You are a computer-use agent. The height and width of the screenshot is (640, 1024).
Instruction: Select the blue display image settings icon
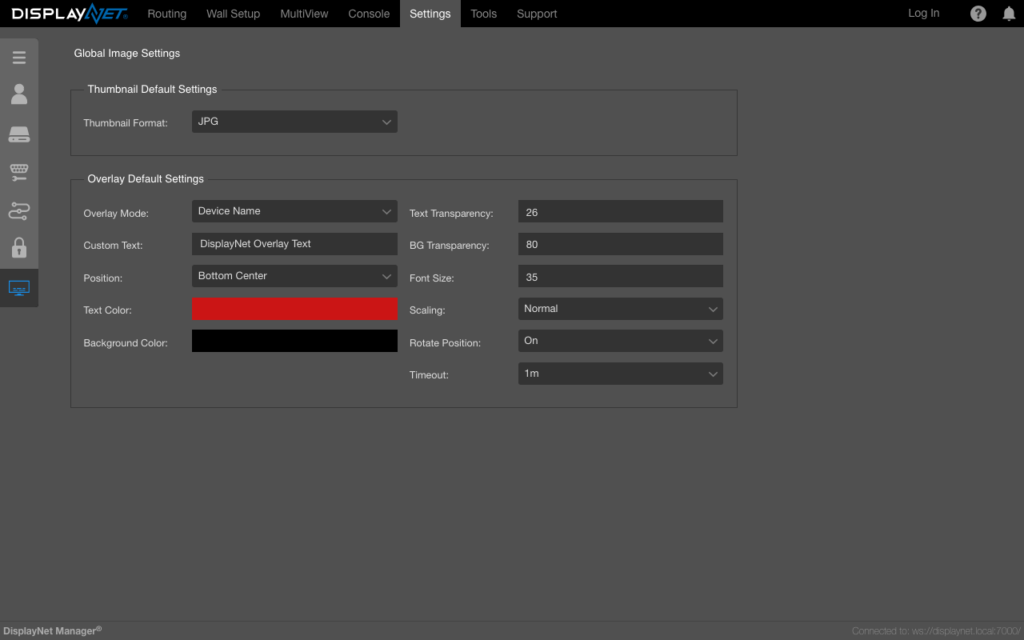[x=19, y=288]
